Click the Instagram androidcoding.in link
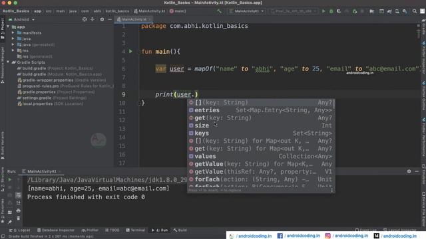The height and width of the screenshot is (239, 426). 346,236
